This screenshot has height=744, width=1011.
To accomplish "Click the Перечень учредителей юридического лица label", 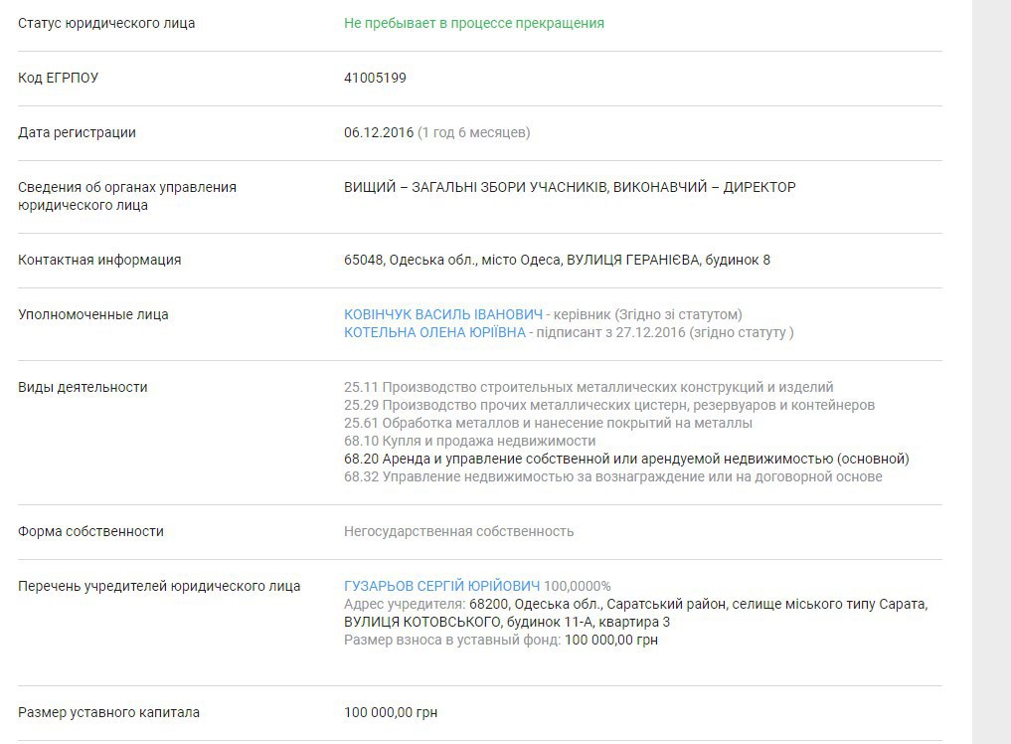I will (x=159, y=586).
